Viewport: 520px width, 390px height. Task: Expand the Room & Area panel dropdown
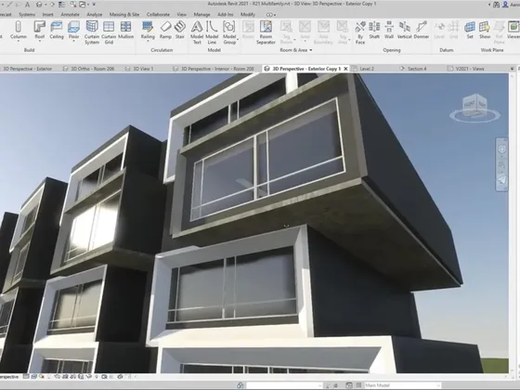(311, 50)
